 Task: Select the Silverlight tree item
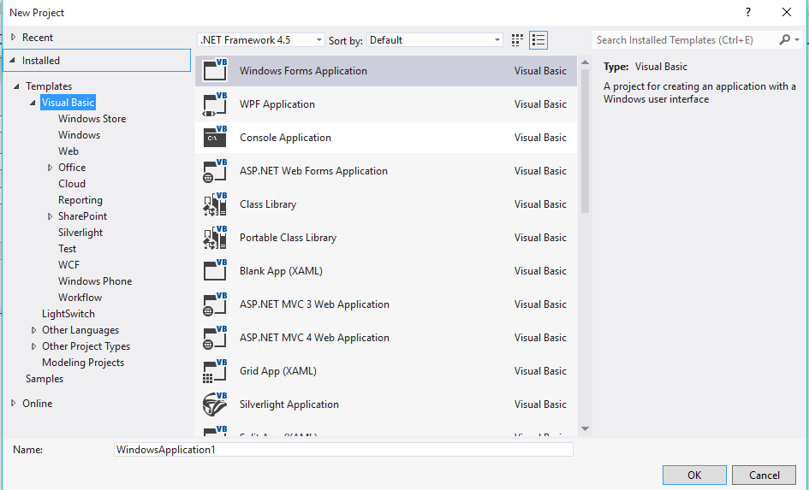point(80,233)
